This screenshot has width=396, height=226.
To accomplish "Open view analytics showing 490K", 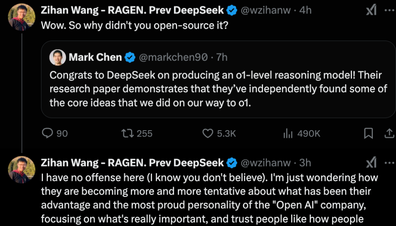I will 288,133.
